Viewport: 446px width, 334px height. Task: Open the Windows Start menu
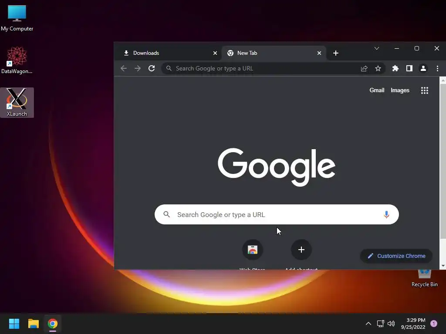pos(14,324)
